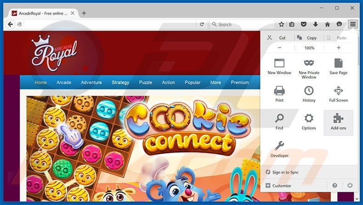Enter Full Screen mode
The height and width of the screenshot is (205, 363).
(x=338, y=94)
